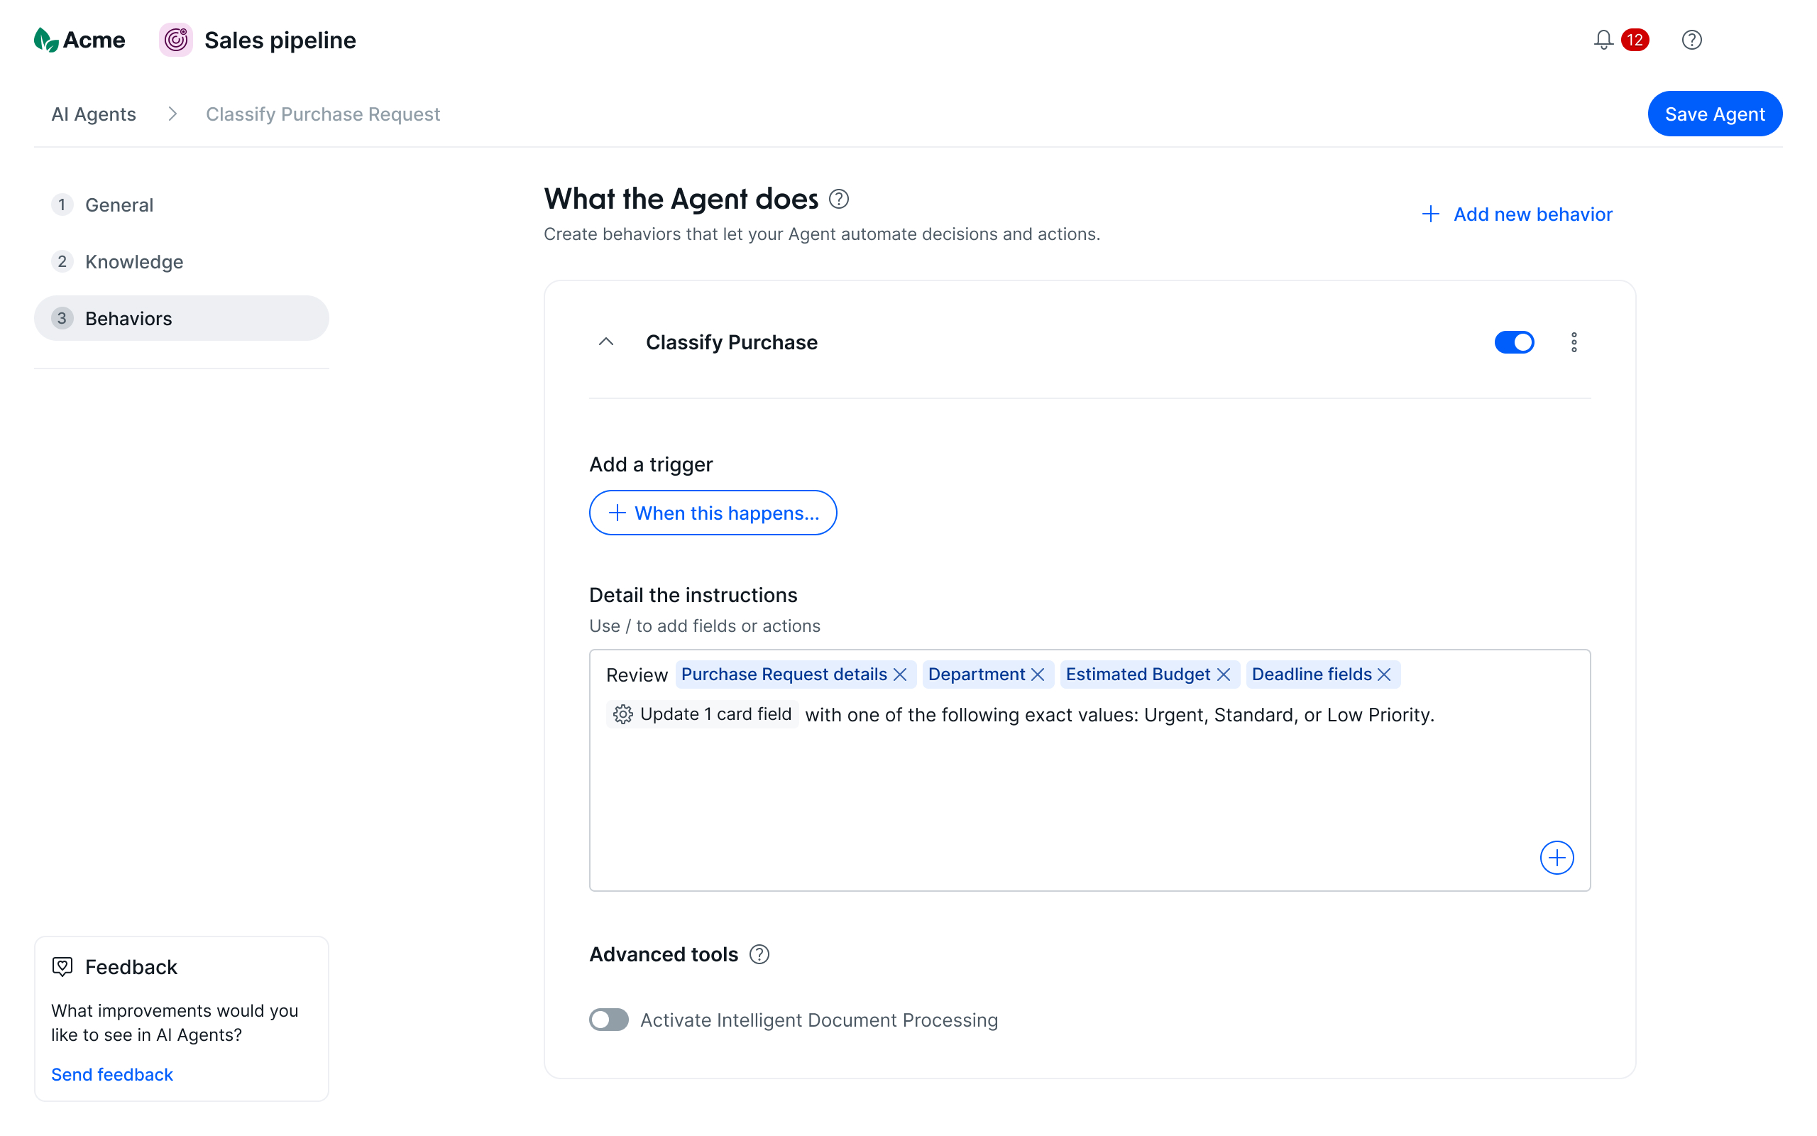Click the plus circle in the instructions box
The image size is (1817, 1136).
coord(1557,857)
